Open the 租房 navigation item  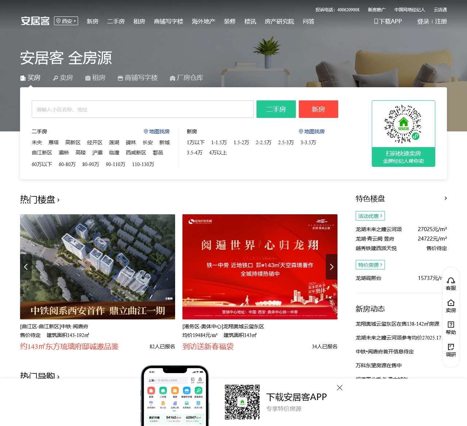point(139,22)
